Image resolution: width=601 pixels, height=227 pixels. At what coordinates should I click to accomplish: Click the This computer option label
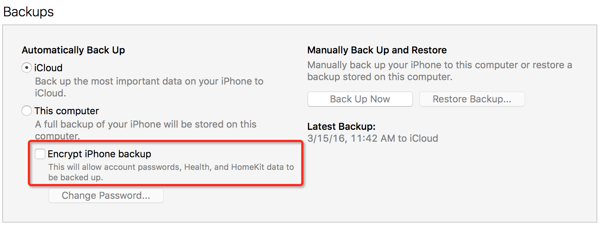(67, 111)
